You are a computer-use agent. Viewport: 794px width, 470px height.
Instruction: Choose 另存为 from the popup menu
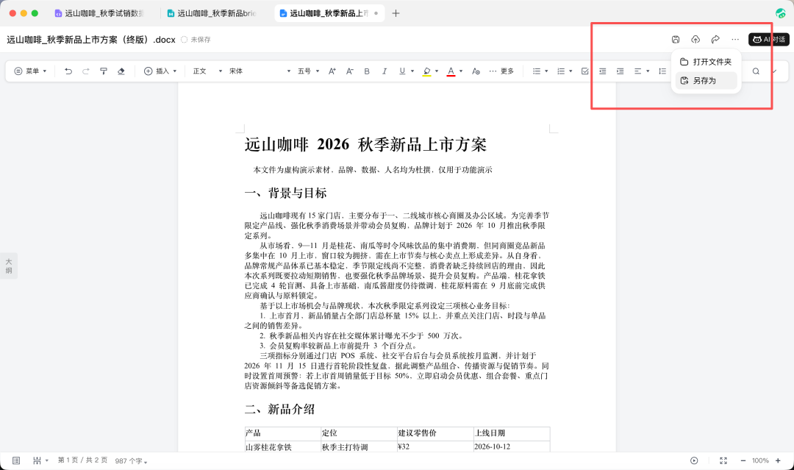706,80
